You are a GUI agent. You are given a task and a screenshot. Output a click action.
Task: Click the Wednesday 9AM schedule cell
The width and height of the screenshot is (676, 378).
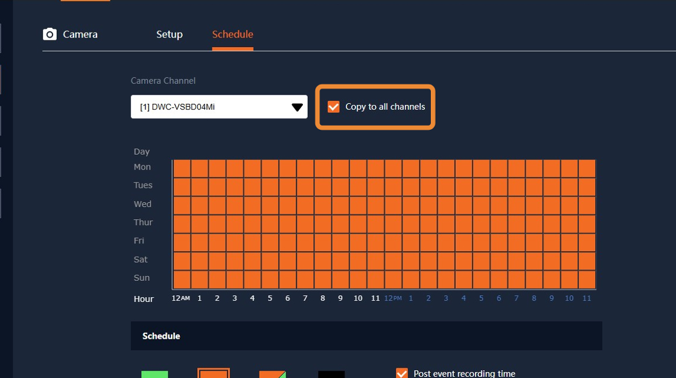pyautogui.click(x=340, y=205)
